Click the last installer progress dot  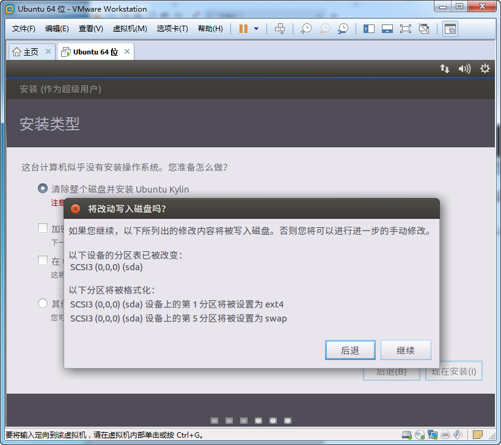click(288, 421)
